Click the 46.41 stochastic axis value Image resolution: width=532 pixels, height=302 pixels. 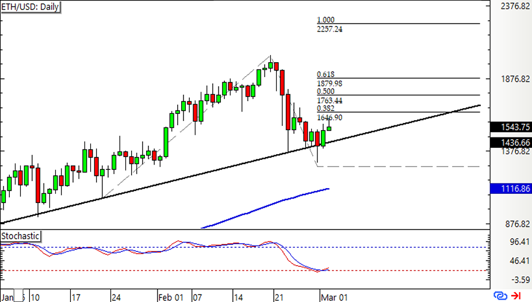pos(519,261)
